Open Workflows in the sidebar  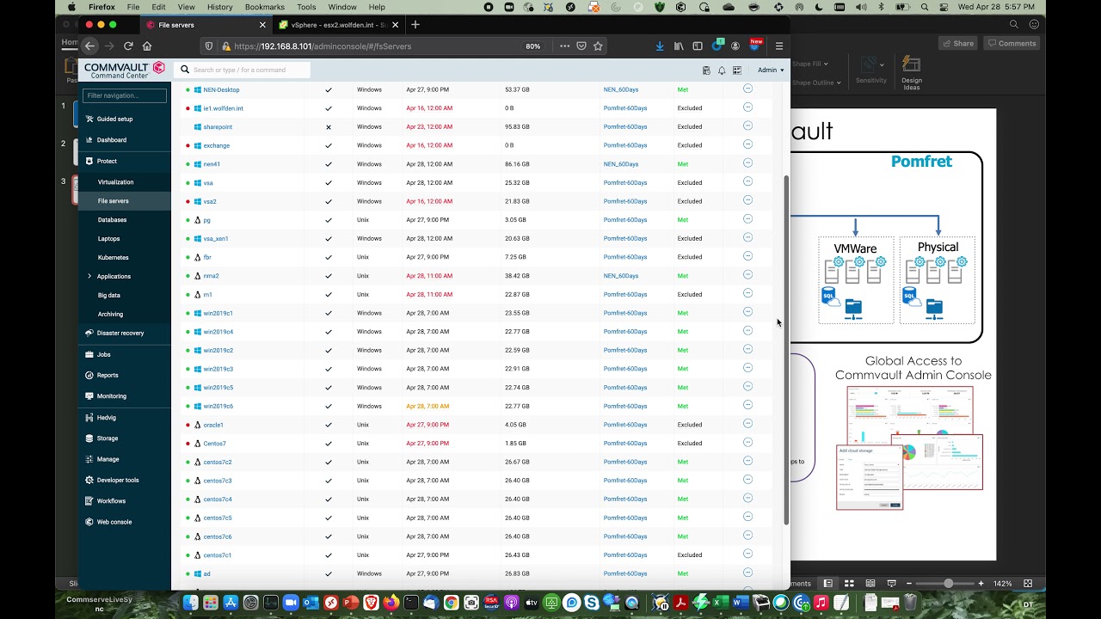(x=111, y=501)
